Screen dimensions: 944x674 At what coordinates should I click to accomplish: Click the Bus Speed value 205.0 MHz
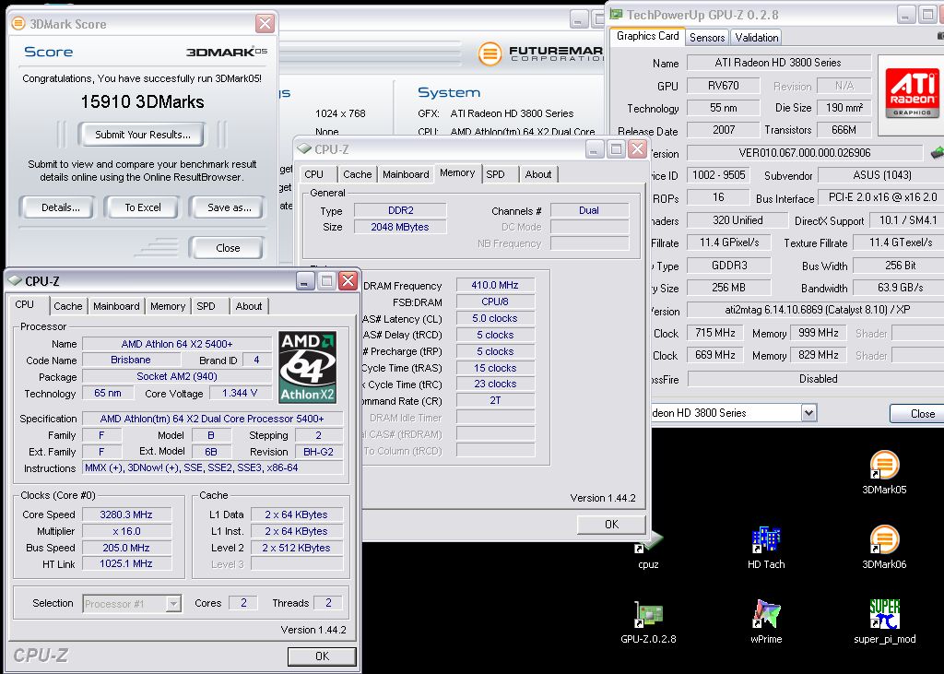click(126, 548)
